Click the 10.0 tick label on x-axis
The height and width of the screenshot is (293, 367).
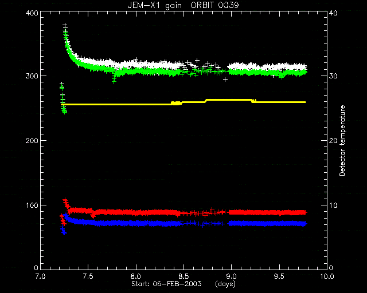pyautogui.click(x=327, y=276)
